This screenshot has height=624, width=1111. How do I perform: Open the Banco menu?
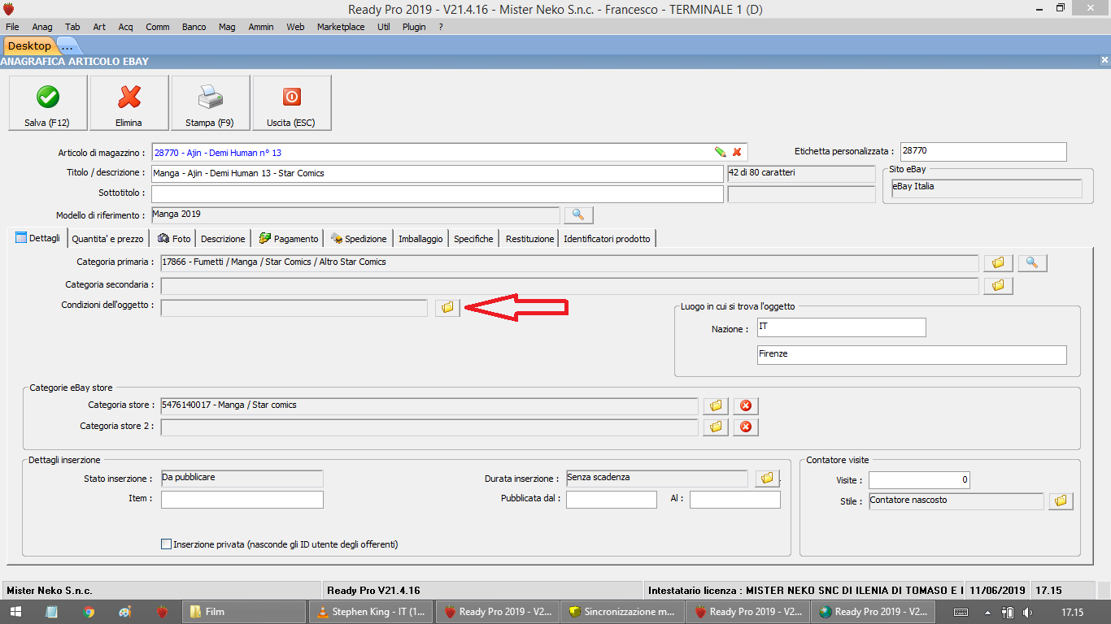click(x=194, y=27)
